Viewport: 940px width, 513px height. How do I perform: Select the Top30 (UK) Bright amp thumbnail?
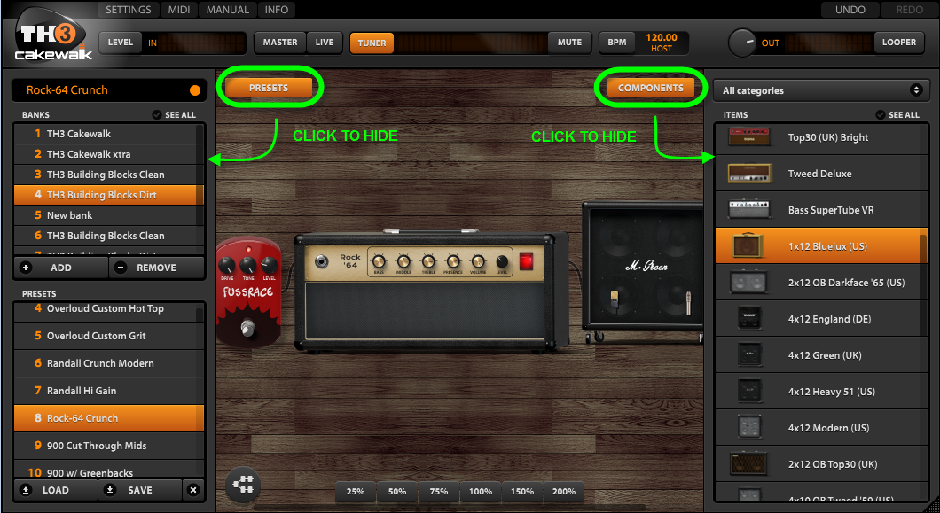(x=749, y=137)
